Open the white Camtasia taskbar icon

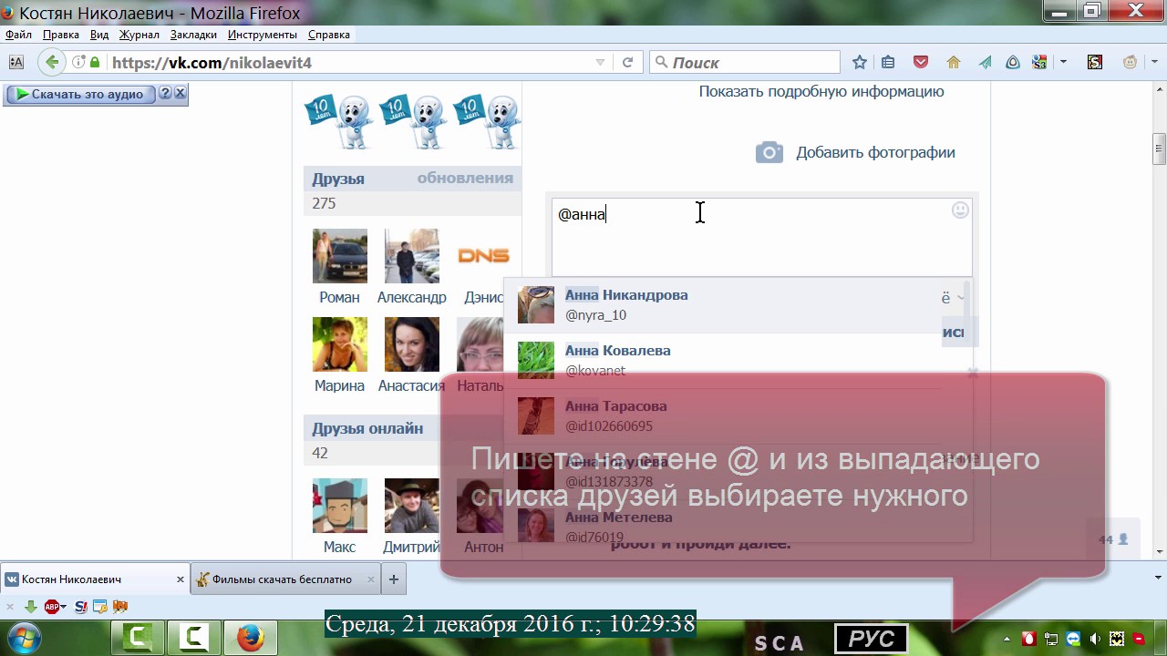coord(194,637)
